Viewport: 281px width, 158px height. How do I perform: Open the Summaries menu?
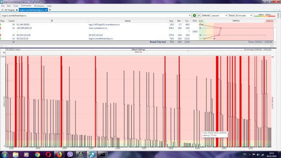(26, 6)
